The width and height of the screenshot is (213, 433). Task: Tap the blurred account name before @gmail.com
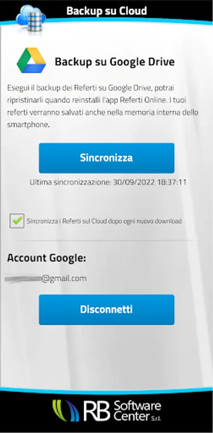[x=23, y=279]
